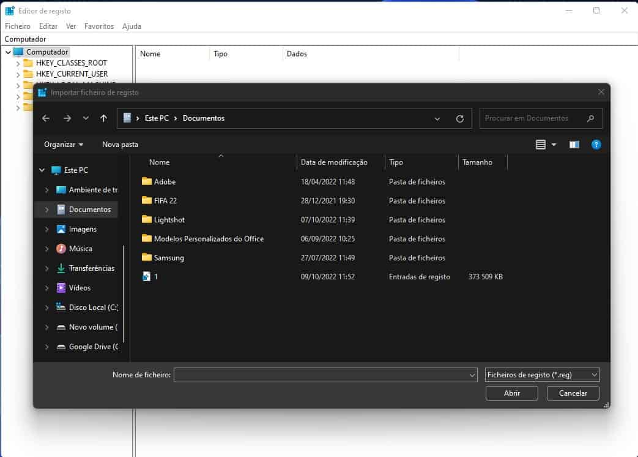Collapse Computador node in registry tree
Viewport: 638px width, 457px height.
click(8, 52)
